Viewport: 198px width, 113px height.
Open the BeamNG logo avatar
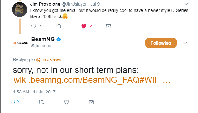[x=21, y=43]
